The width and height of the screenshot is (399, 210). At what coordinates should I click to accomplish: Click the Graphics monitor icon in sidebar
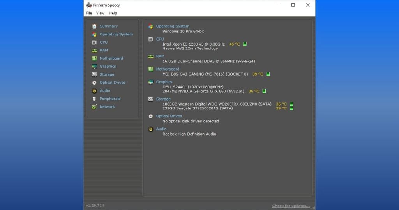(x=94, y=67)
